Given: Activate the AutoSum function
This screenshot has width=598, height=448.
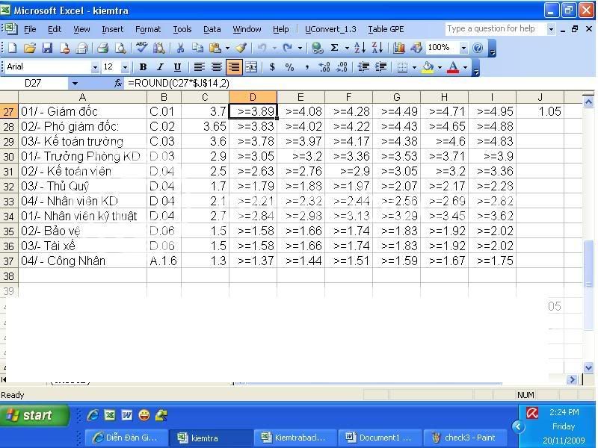Looking at the screenshot, I should [335, 47].
